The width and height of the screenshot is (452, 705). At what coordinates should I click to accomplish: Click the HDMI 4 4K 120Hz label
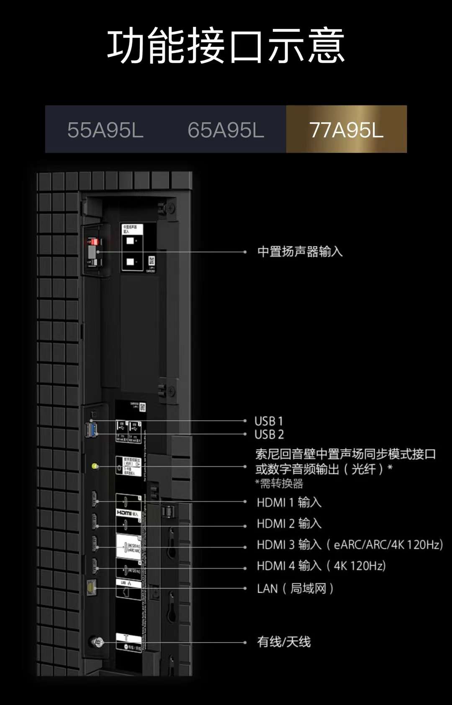(321, 566)
